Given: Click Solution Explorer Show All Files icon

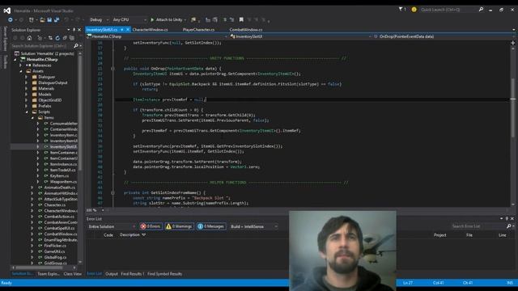Looking at the screenshot, I should (x=72, y=38).
